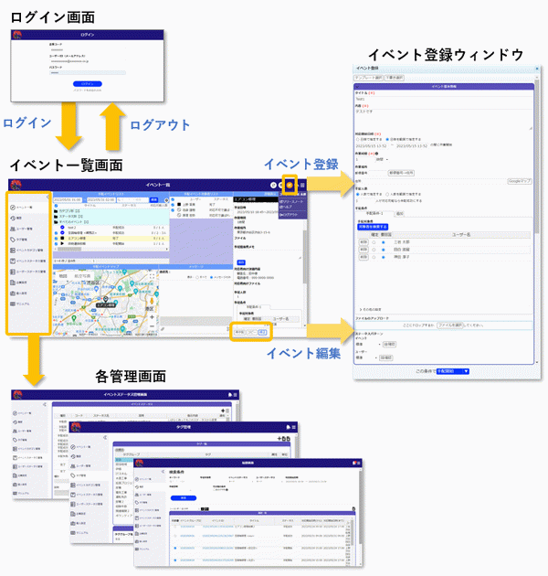The image size is (548, 576).
Task: Click the orange event registration icon in header
Action: click(x=290, y=185)
